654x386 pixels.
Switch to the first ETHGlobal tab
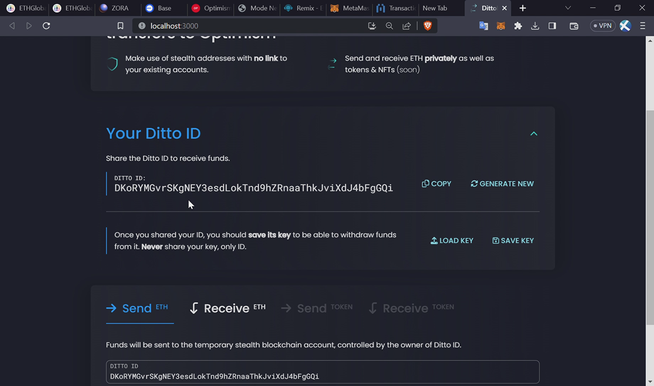coord(26,8)
